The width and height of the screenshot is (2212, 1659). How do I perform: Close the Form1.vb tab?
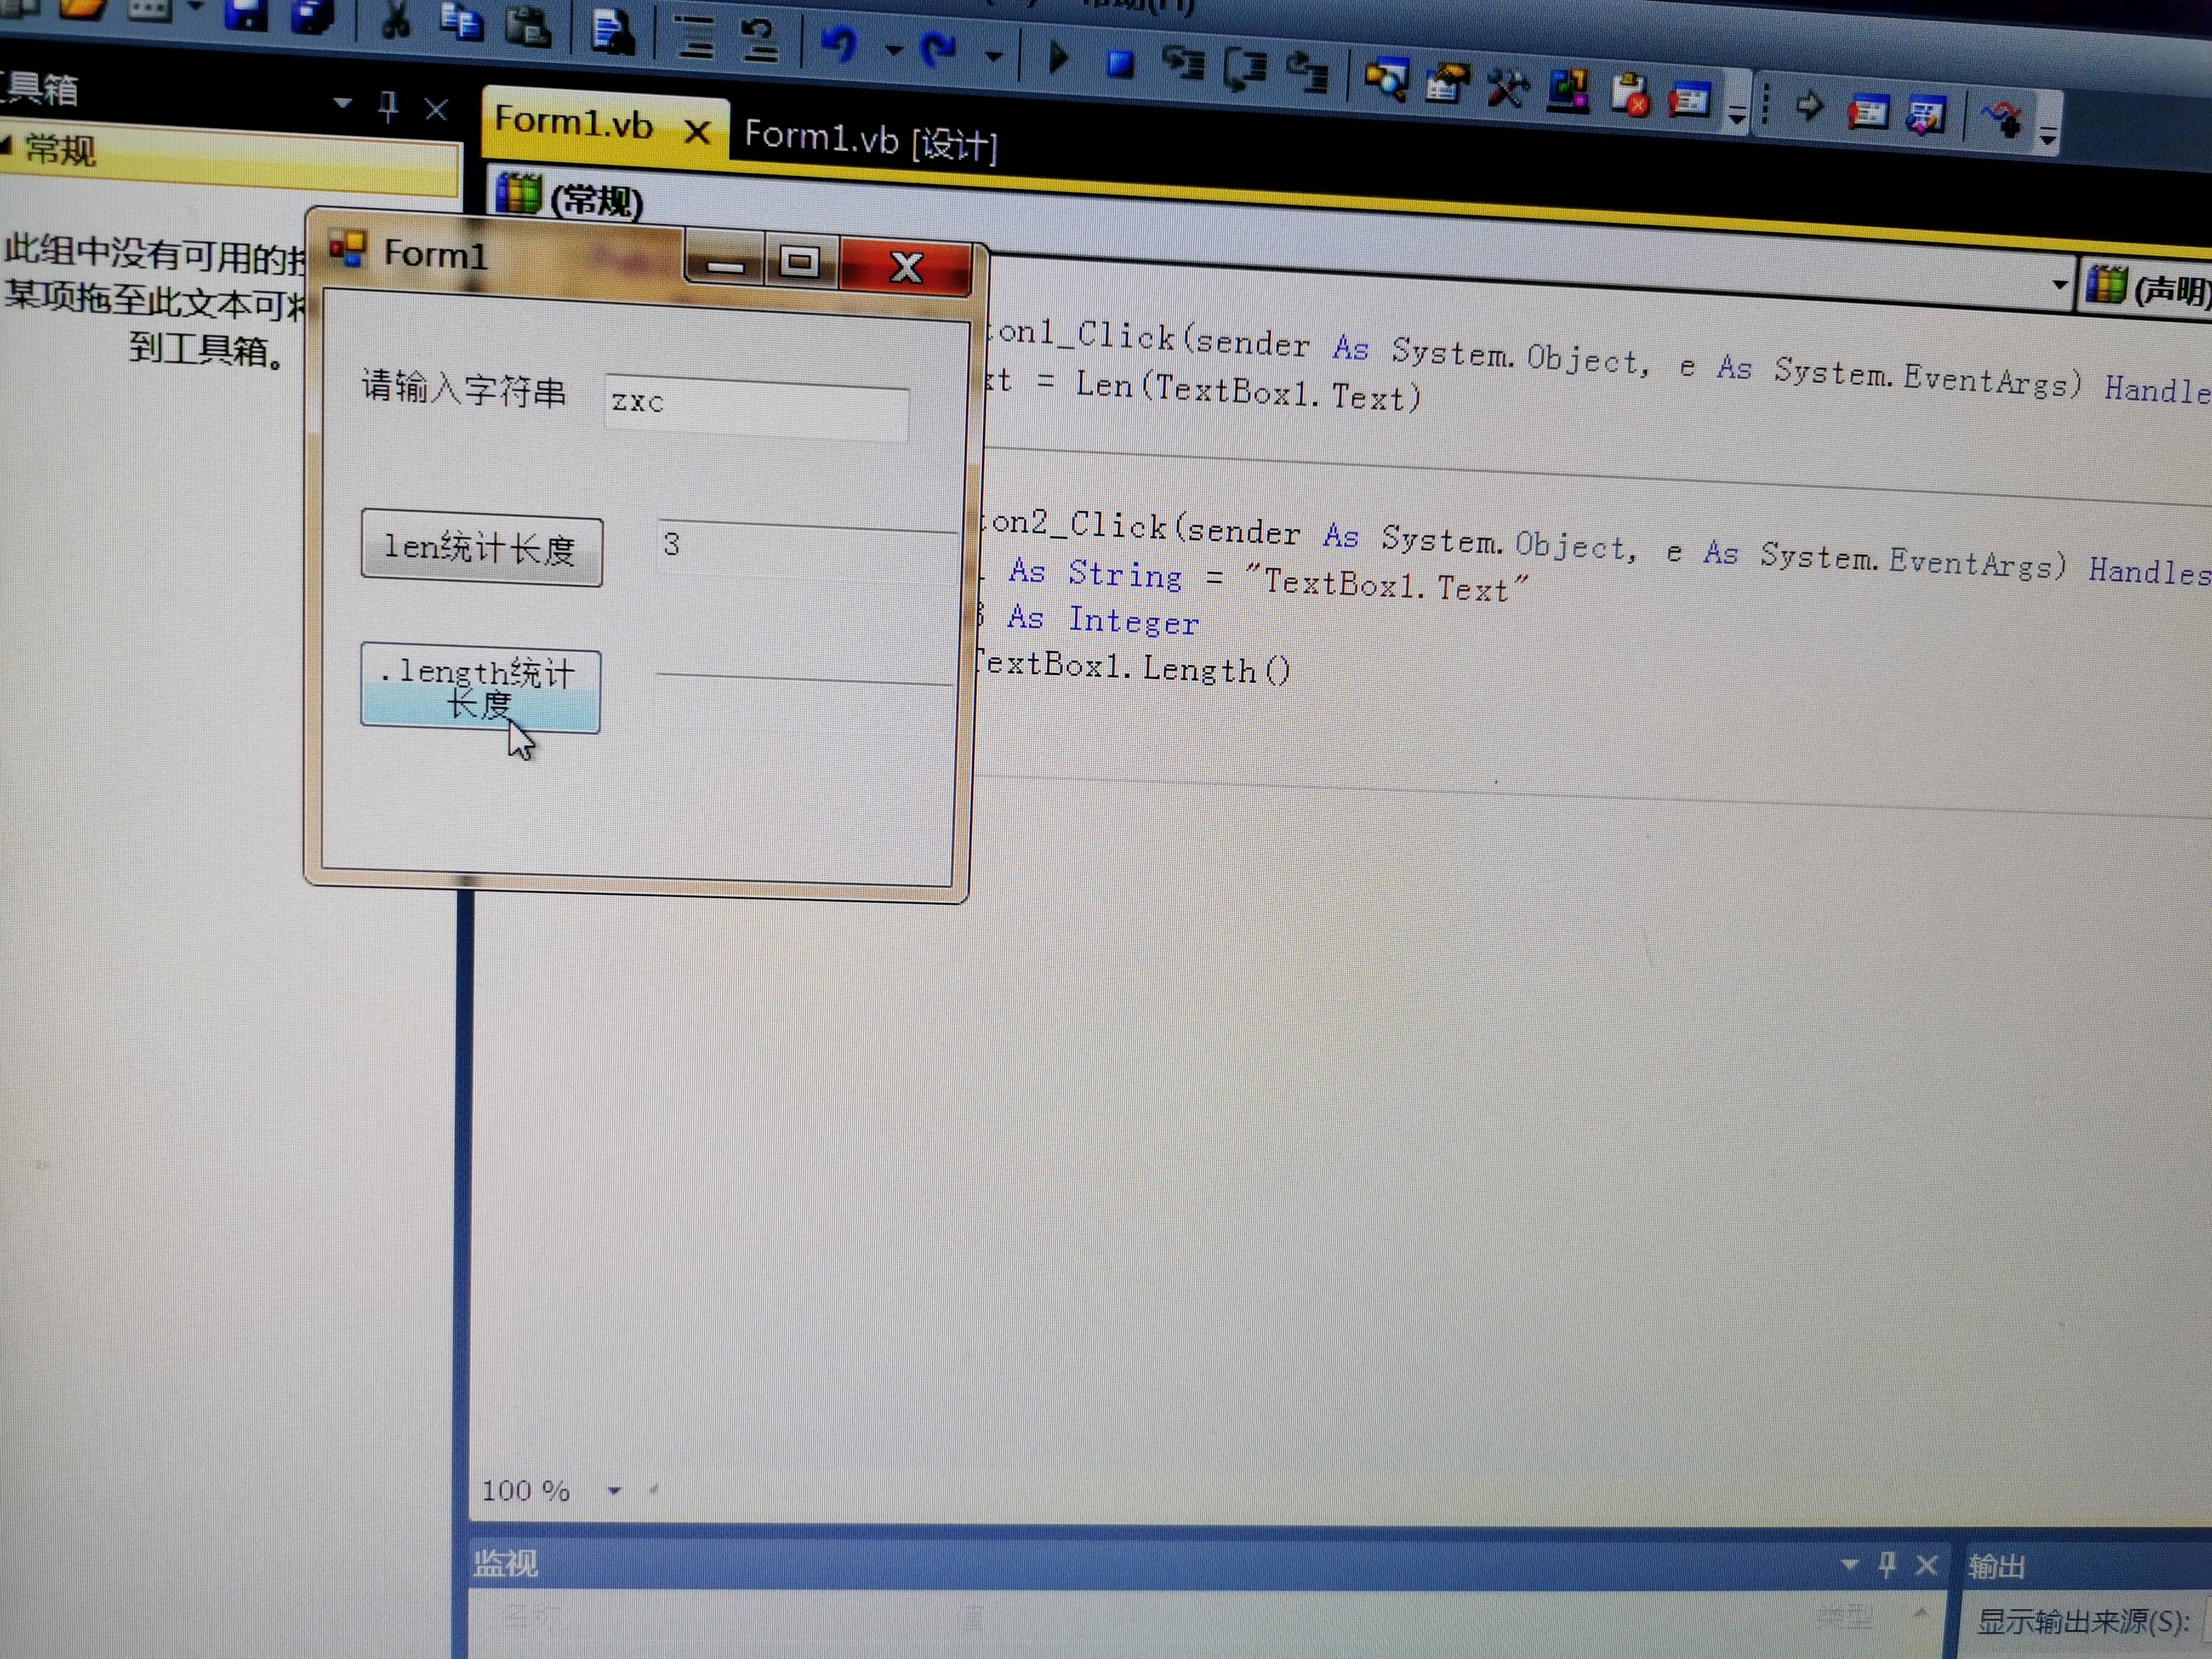tap(697, 132)
